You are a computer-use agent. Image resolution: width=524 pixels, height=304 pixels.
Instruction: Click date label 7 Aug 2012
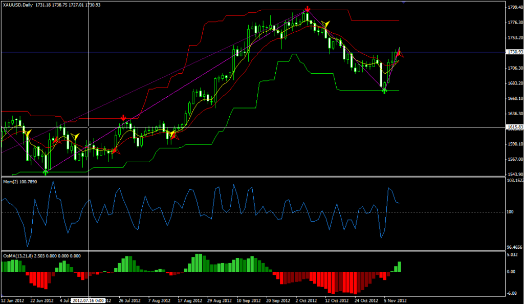tap(159, 300)
